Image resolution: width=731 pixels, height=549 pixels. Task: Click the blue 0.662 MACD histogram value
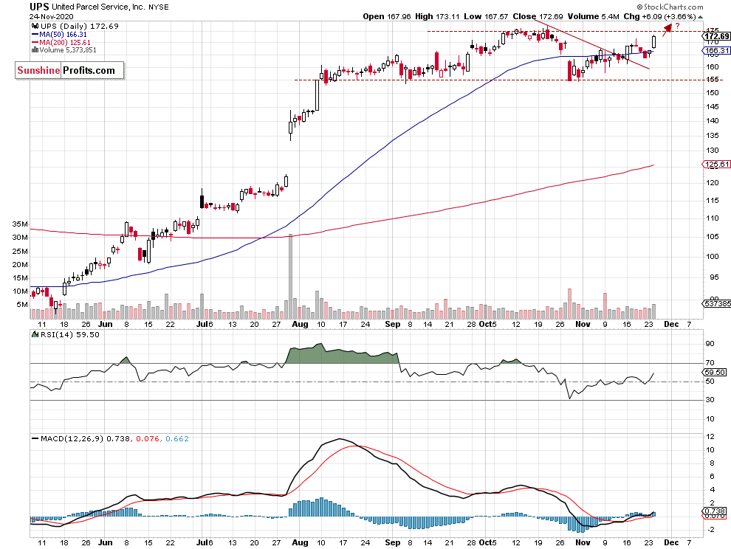pyautogui.click(x=177, y=438)
